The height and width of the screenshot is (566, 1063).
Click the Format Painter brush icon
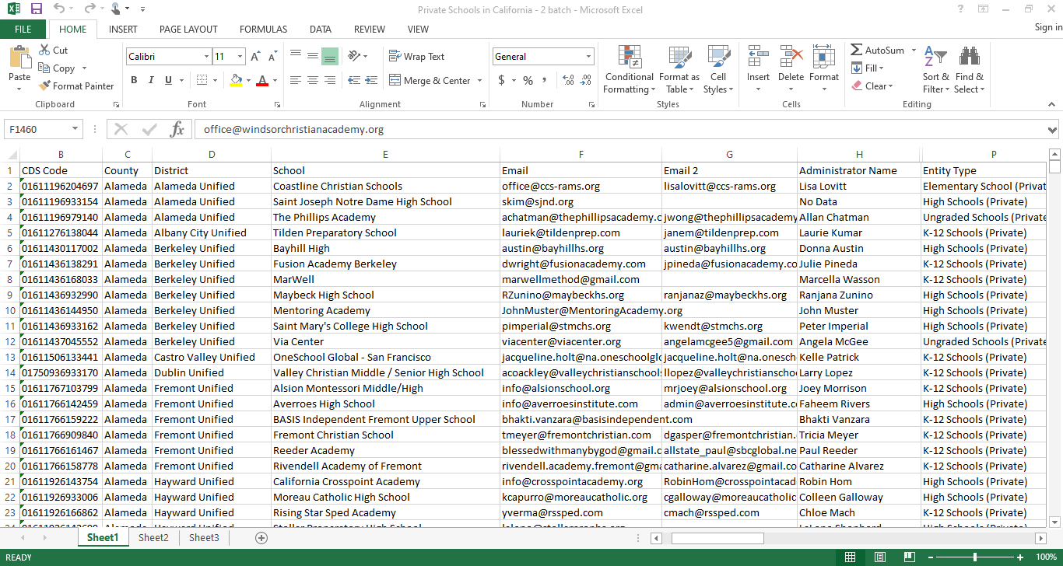pos(44,86)
